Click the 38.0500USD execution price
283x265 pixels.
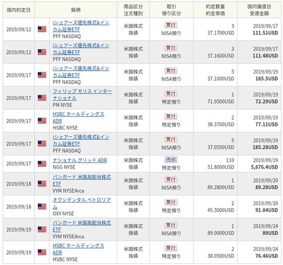point(221,256)
